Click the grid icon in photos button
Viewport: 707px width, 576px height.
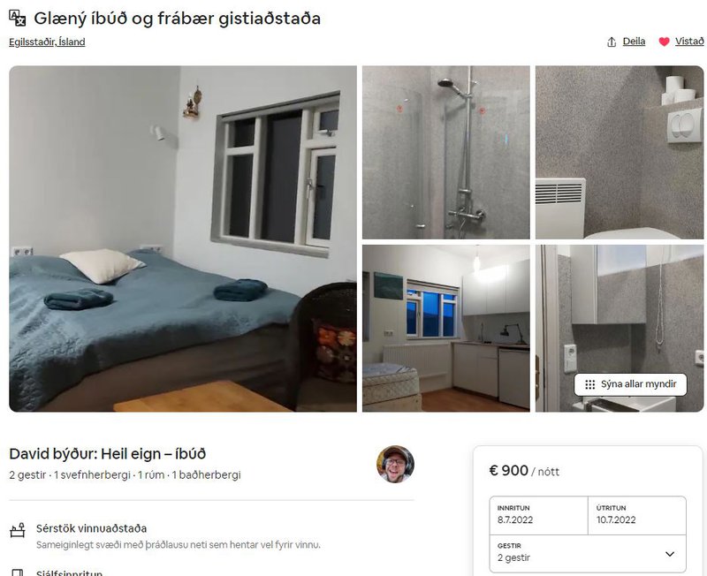589,384
